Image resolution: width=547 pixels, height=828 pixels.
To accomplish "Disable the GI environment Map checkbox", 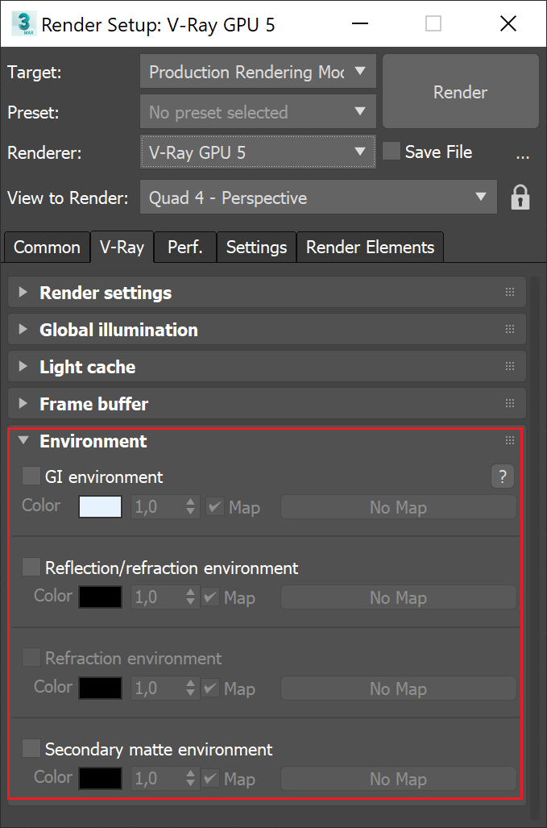I will (214, 507).
